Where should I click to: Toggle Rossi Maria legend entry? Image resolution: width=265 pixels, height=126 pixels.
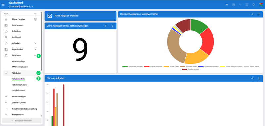[251, 66]
